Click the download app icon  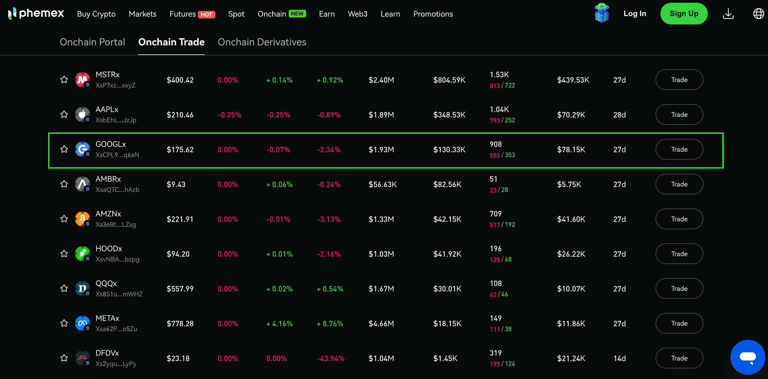pos(728,14)
